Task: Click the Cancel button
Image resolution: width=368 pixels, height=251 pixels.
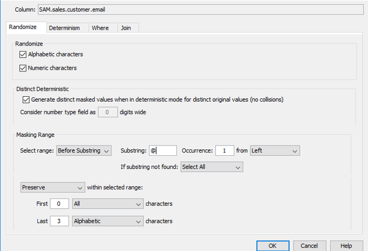Action: 309,246
